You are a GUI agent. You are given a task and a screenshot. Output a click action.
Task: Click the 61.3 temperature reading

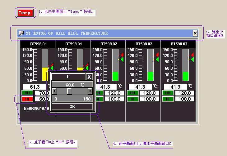[35, 87]
